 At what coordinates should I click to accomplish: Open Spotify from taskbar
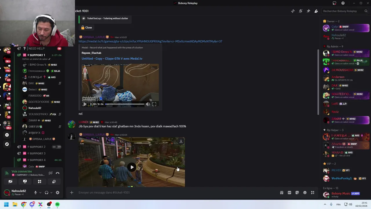pos(57,205)
